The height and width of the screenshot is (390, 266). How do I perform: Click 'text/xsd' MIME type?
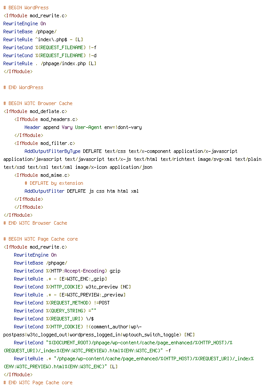click(x=14, y=167)
